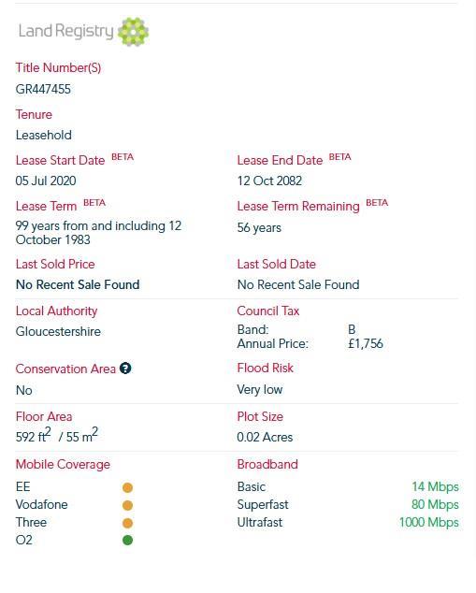Click the BETA tag next to Lease Term
This screenshot has width=476, height=593.
94,203
